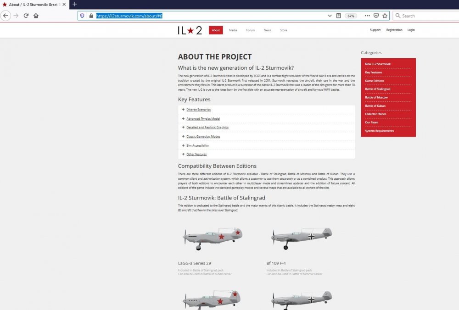Switch to the Forum menu item
The image size is (459, 310).
point(250,30)
